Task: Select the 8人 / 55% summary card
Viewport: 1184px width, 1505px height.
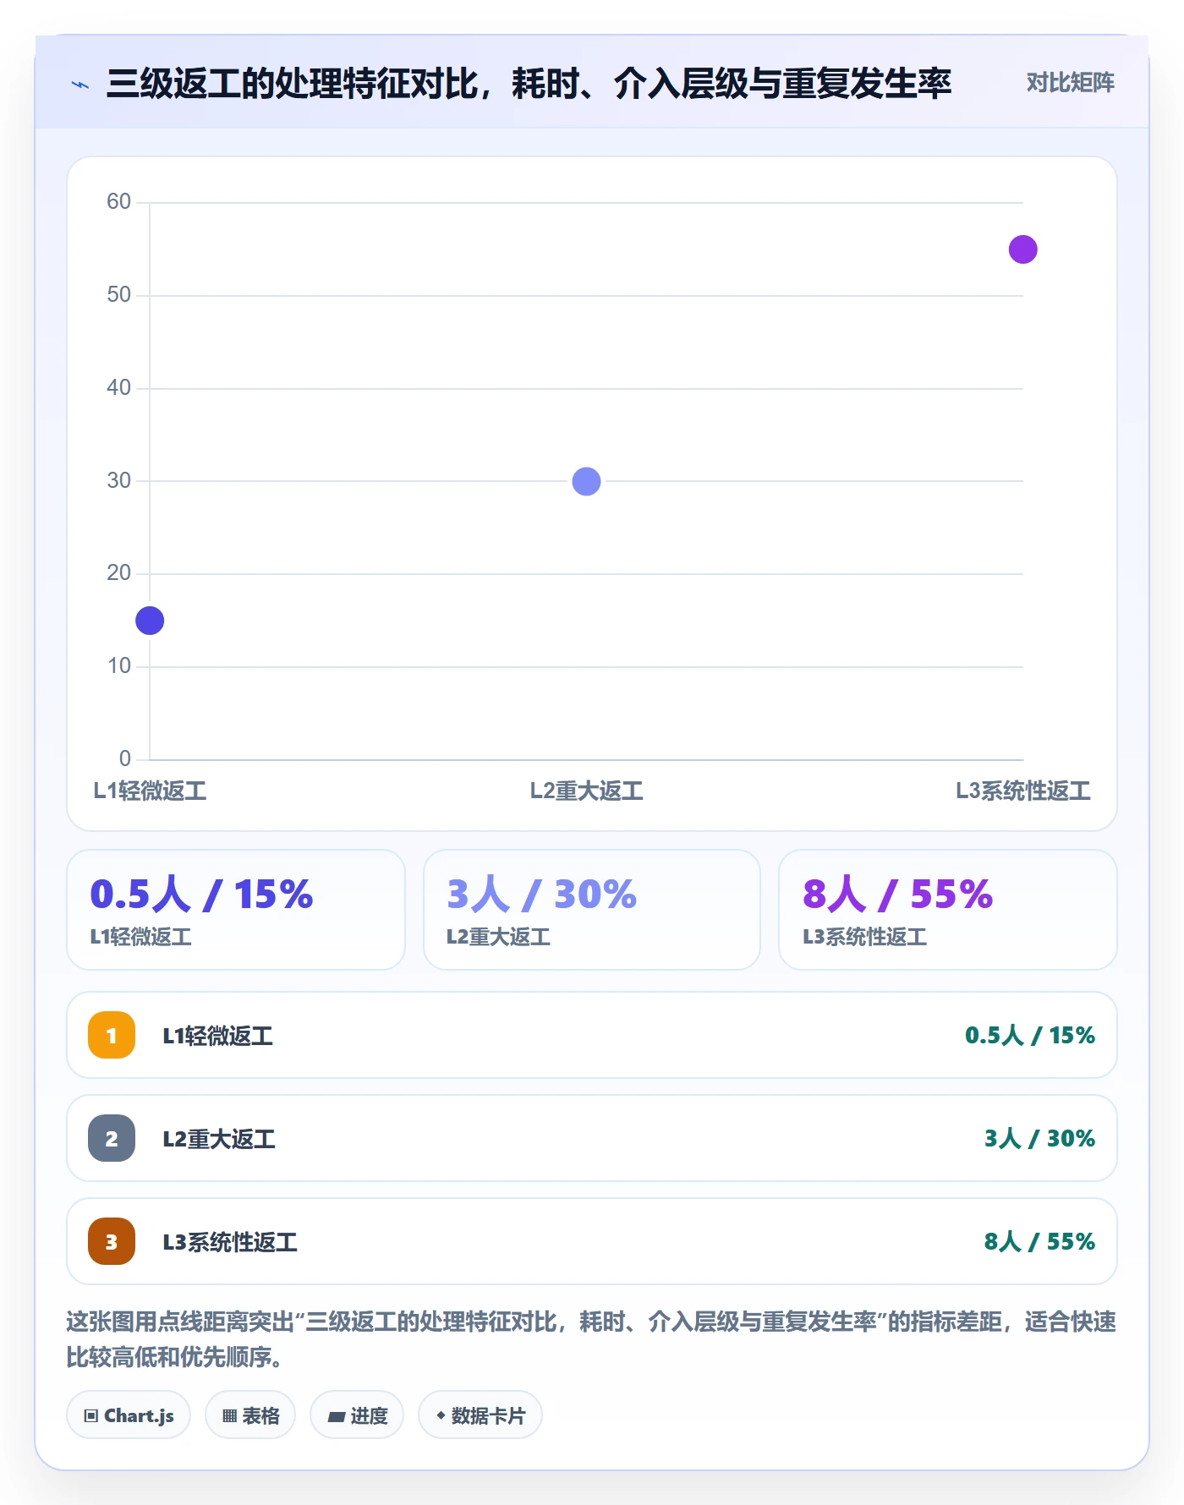Action: coord(947,910)
